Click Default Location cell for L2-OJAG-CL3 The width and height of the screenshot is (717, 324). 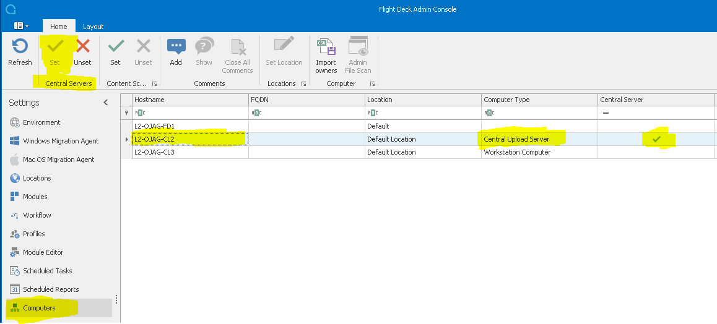pos(424,152)
